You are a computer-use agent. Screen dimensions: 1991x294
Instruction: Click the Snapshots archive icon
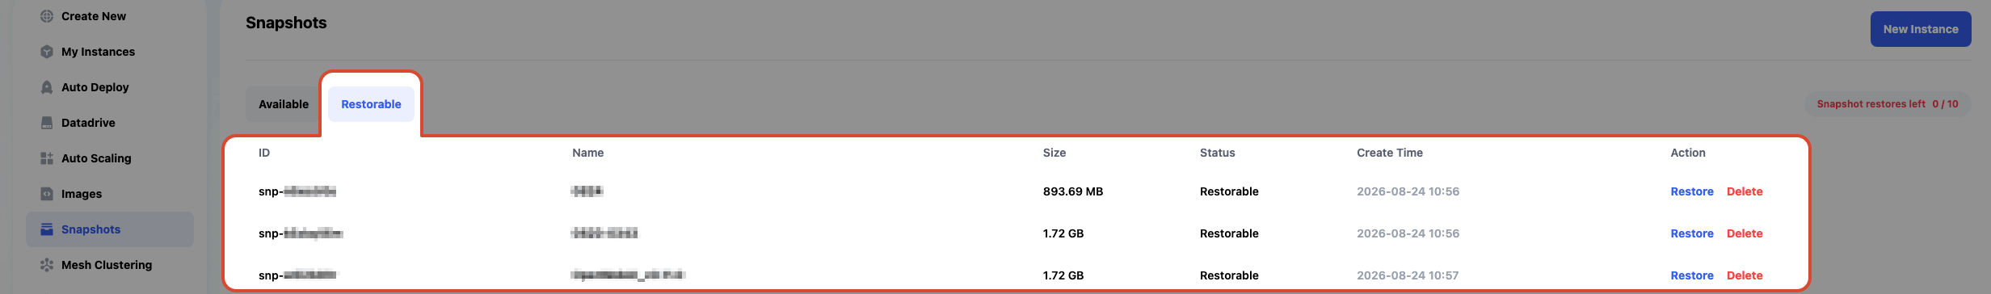[x=47, y=229]
